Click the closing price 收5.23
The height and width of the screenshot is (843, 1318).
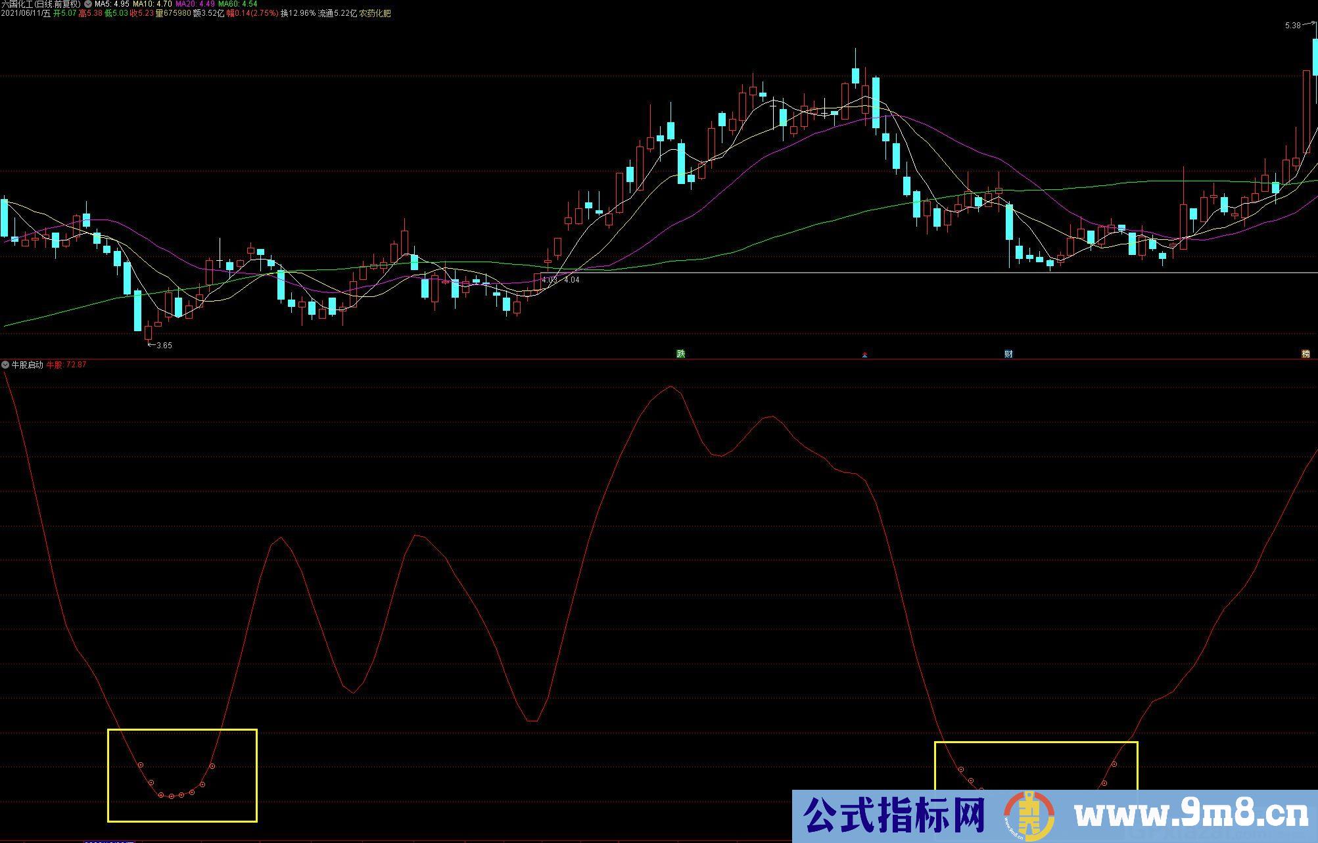142,13
